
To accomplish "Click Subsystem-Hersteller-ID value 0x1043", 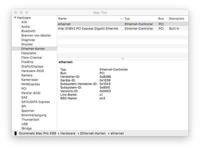I will click(x=105, y=84).
